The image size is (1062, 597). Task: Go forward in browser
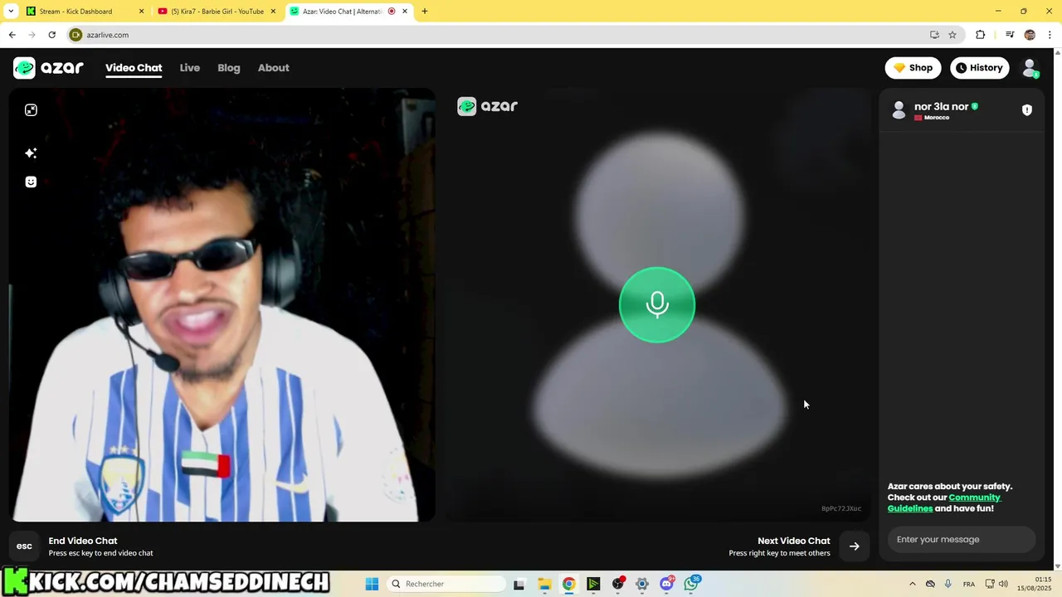(32, 35)
